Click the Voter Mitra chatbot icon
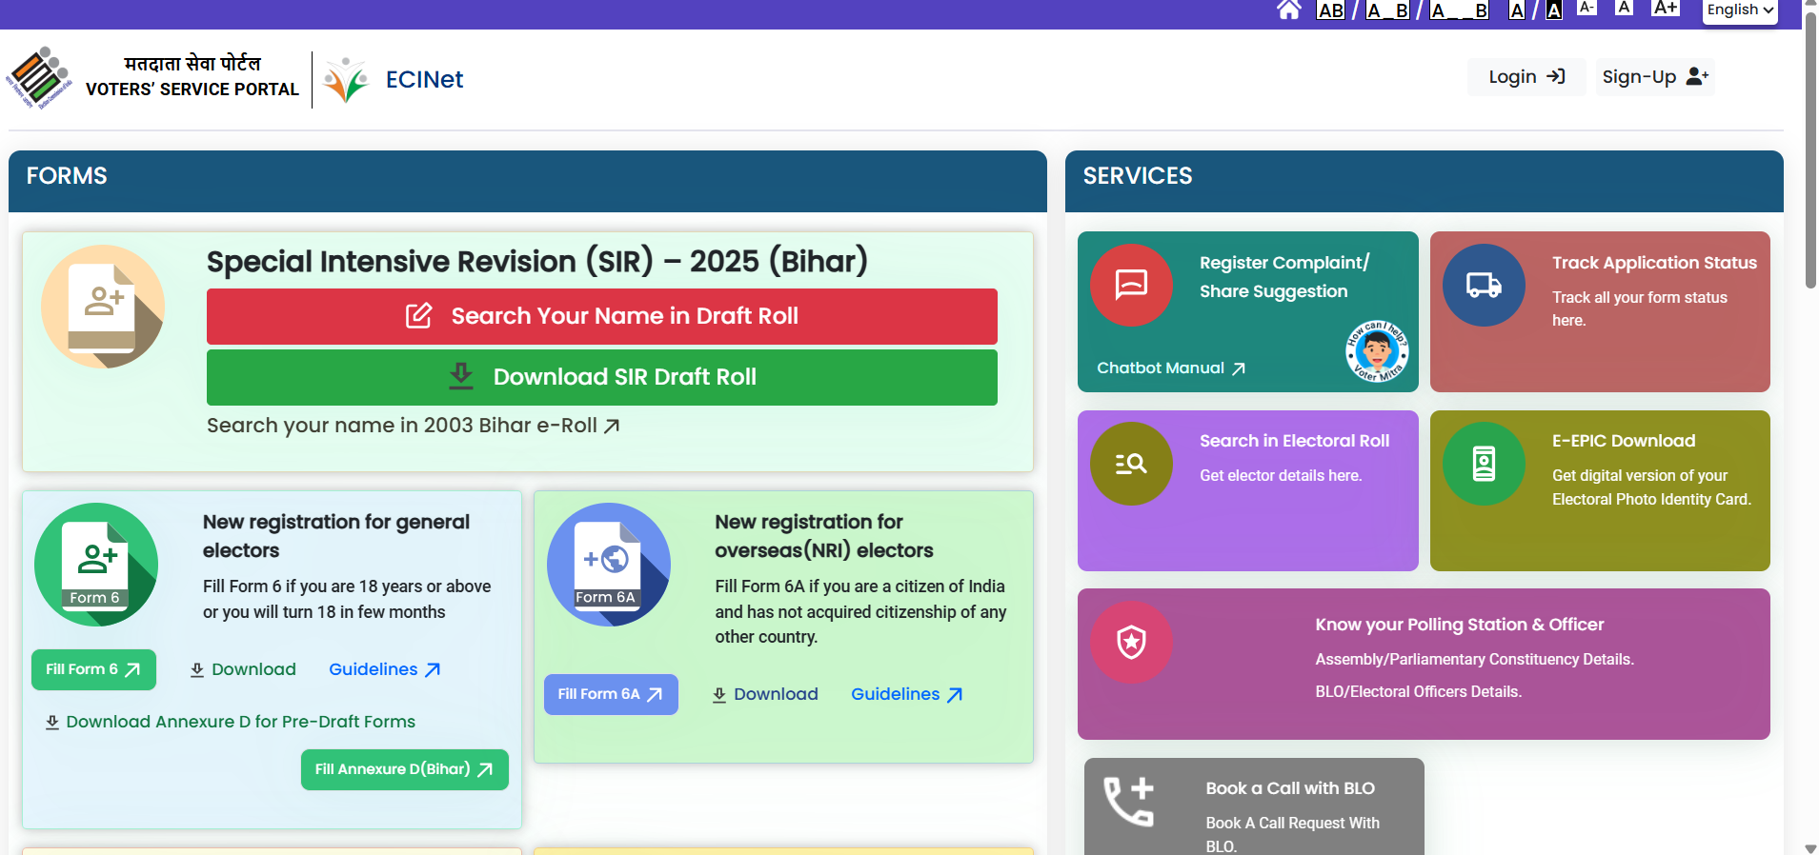 1376,351
